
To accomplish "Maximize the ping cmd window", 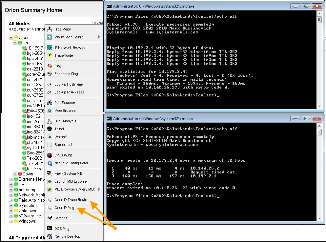I will (x=306, y=6).
